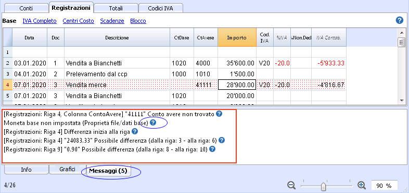Screen dimensions: 409x193
Task: Open the Scadenze view
Action: pyautogui.click(x=112, y=21)
